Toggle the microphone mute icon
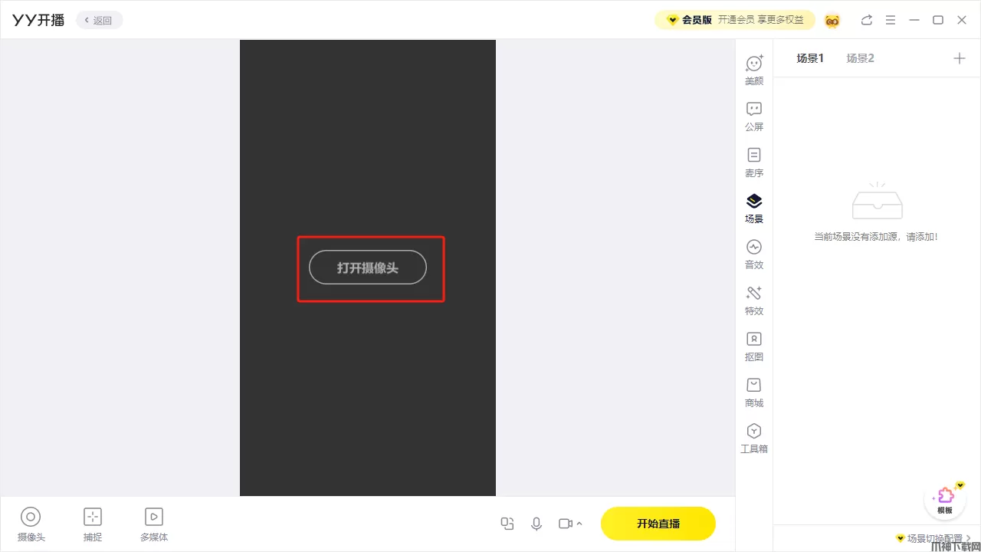Viewport: 981px width, 552px height. pyautogui.click(x=536, y=524)
